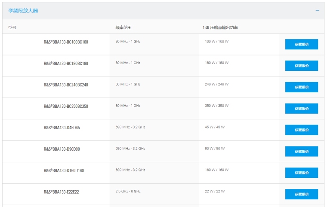The width and height of the screenshot is (327, 207).
Task: Click the 1 dB 压缩点输出功率 column header
Action: [220, 27]
